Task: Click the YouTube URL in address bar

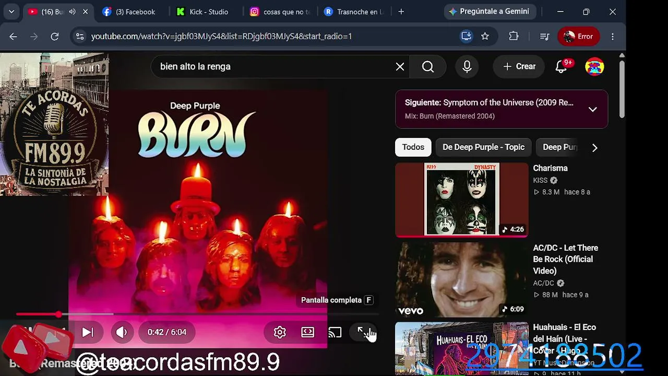Action: [x=221, y=37]
